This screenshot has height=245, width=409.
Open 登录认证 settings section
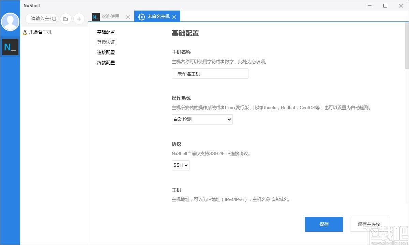coord(106,42)
